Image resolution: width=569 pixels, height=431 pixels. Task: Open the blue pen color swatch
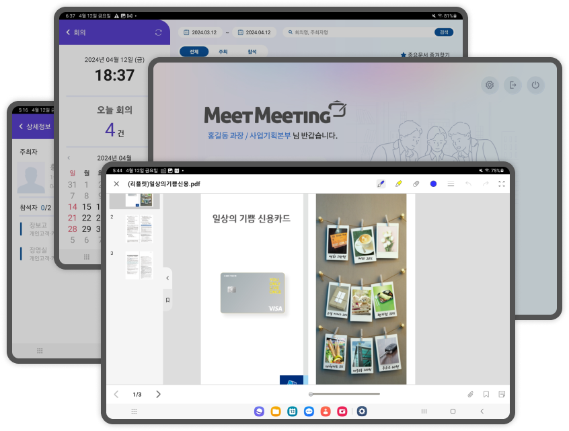click(x=433, y=184)
